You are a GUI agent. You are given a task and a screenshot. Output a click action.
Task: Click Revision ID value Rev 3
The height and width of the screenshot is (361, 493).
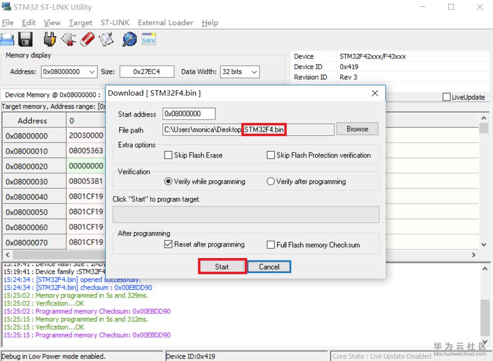[x=348, y=77]
